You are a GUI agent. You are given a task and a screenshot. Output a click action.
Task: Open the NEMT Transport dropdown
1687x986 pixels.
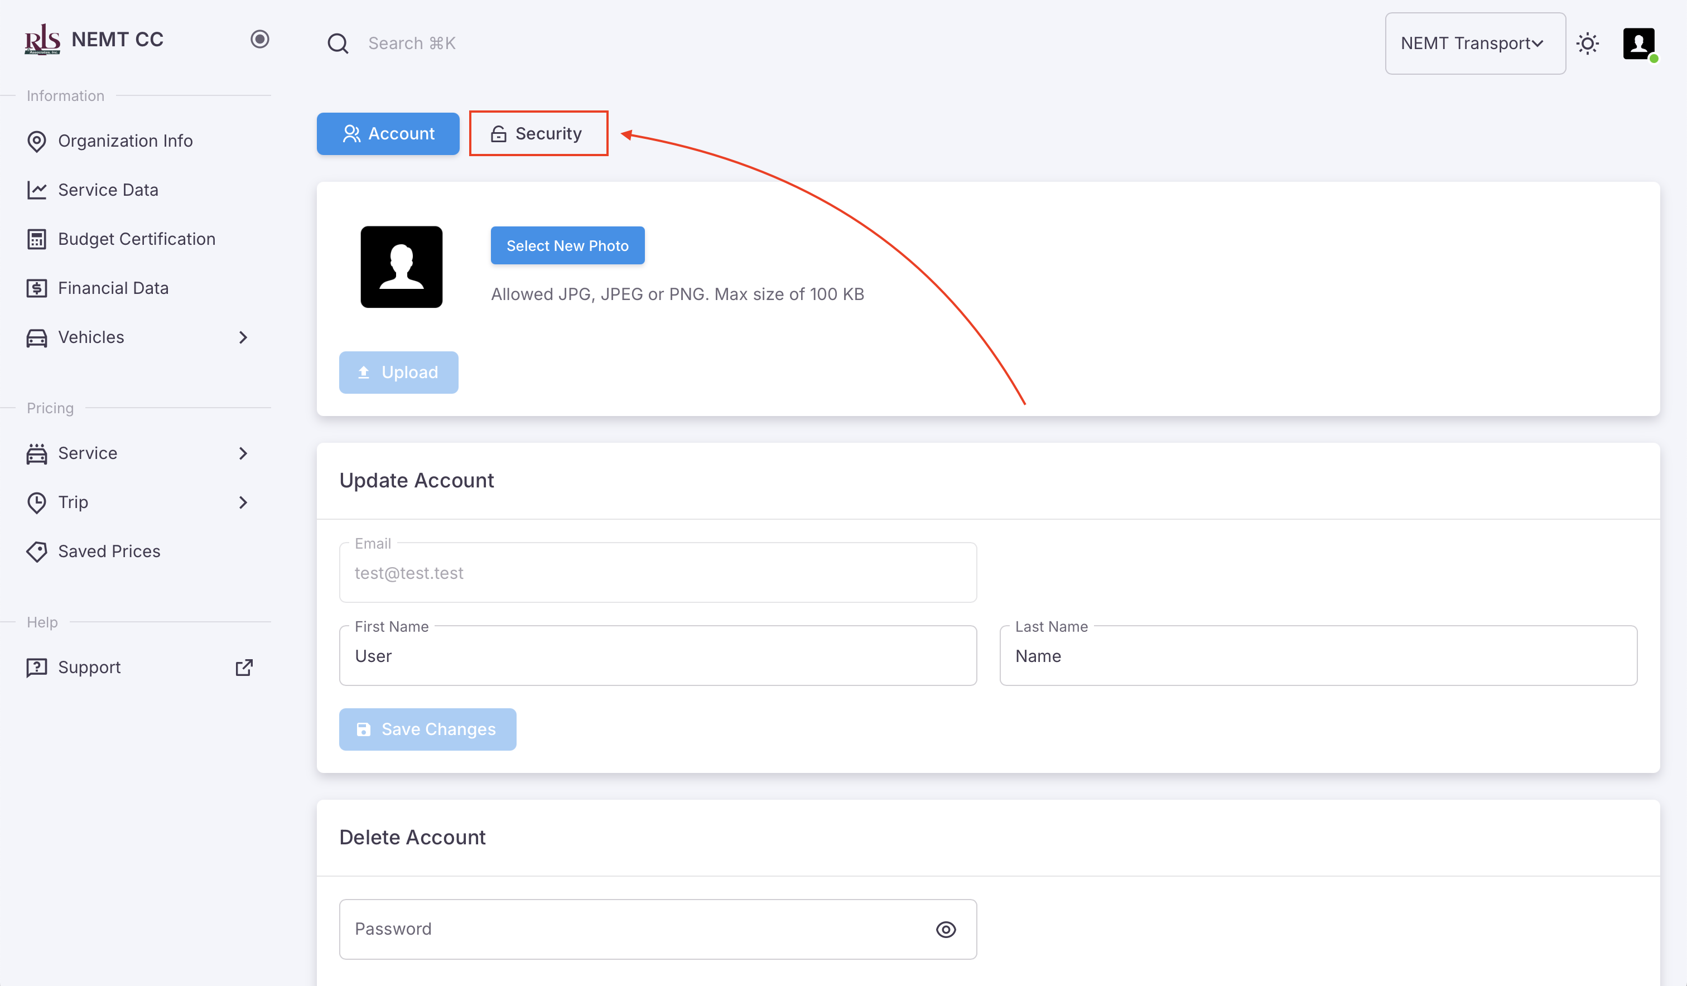pyautogui.click(x=1474, y=43)
